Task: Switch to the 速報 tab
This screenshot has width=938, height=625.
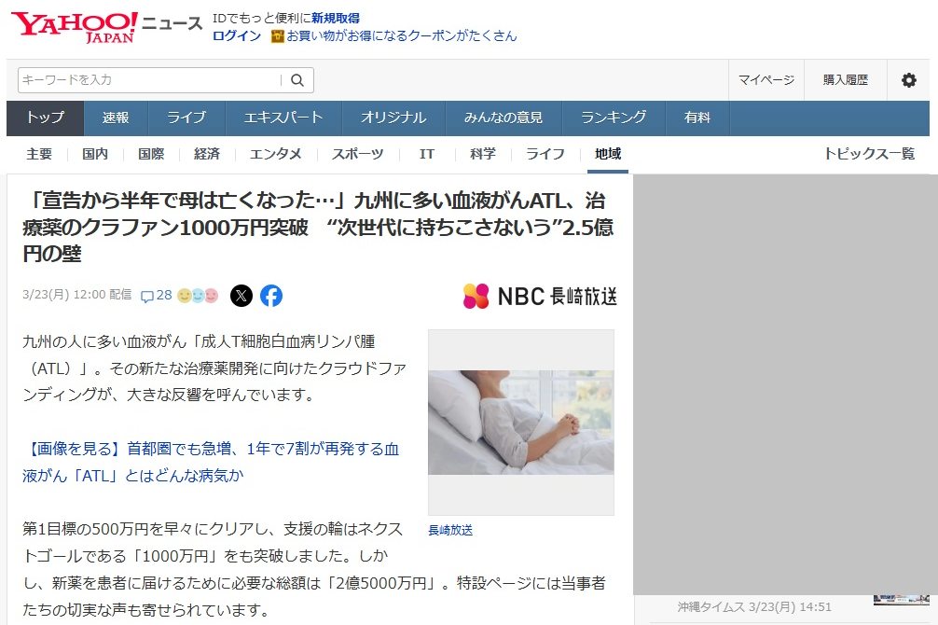Action: 116,118
